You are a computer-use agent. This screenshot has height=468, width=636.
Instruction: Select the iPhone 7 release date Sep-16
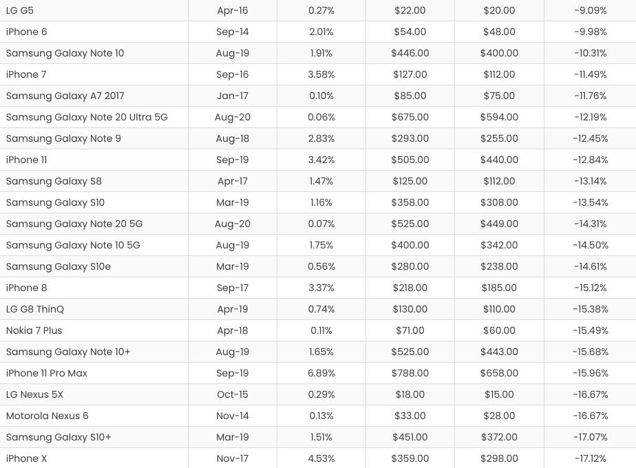pyautogui.click(x=233, y=74)
